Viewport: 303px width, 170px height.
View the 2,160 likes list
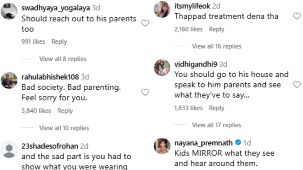(188, 29)
